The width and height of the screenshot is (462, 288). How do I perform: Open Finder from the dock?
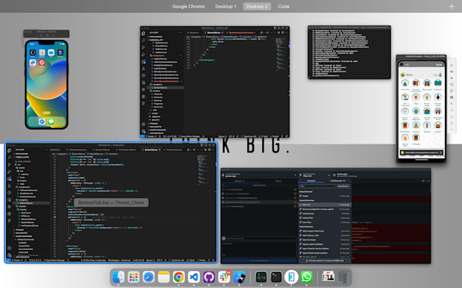point(119,277)
